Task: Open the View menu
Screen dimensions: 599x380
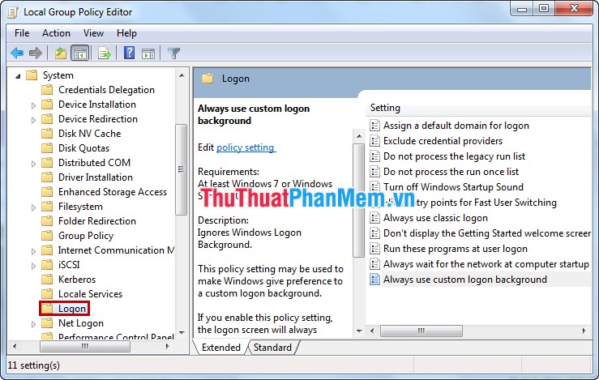Action: point(93,33)
